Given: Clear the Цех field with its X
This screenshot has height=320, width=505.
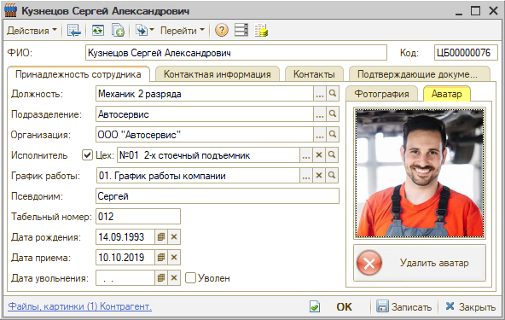Looking at the screenshot, I should tap(319, 155).
